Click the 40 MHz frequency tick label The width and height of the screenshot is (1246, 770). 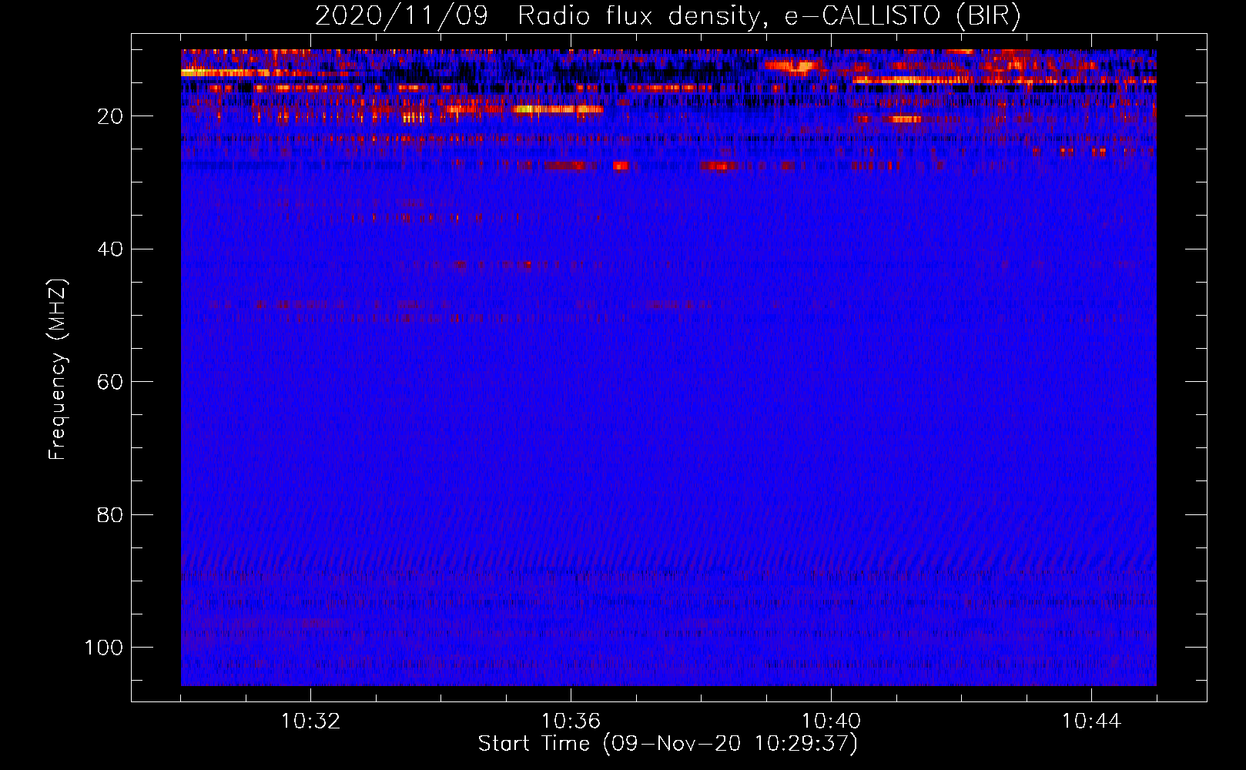(x=111, y=249)
